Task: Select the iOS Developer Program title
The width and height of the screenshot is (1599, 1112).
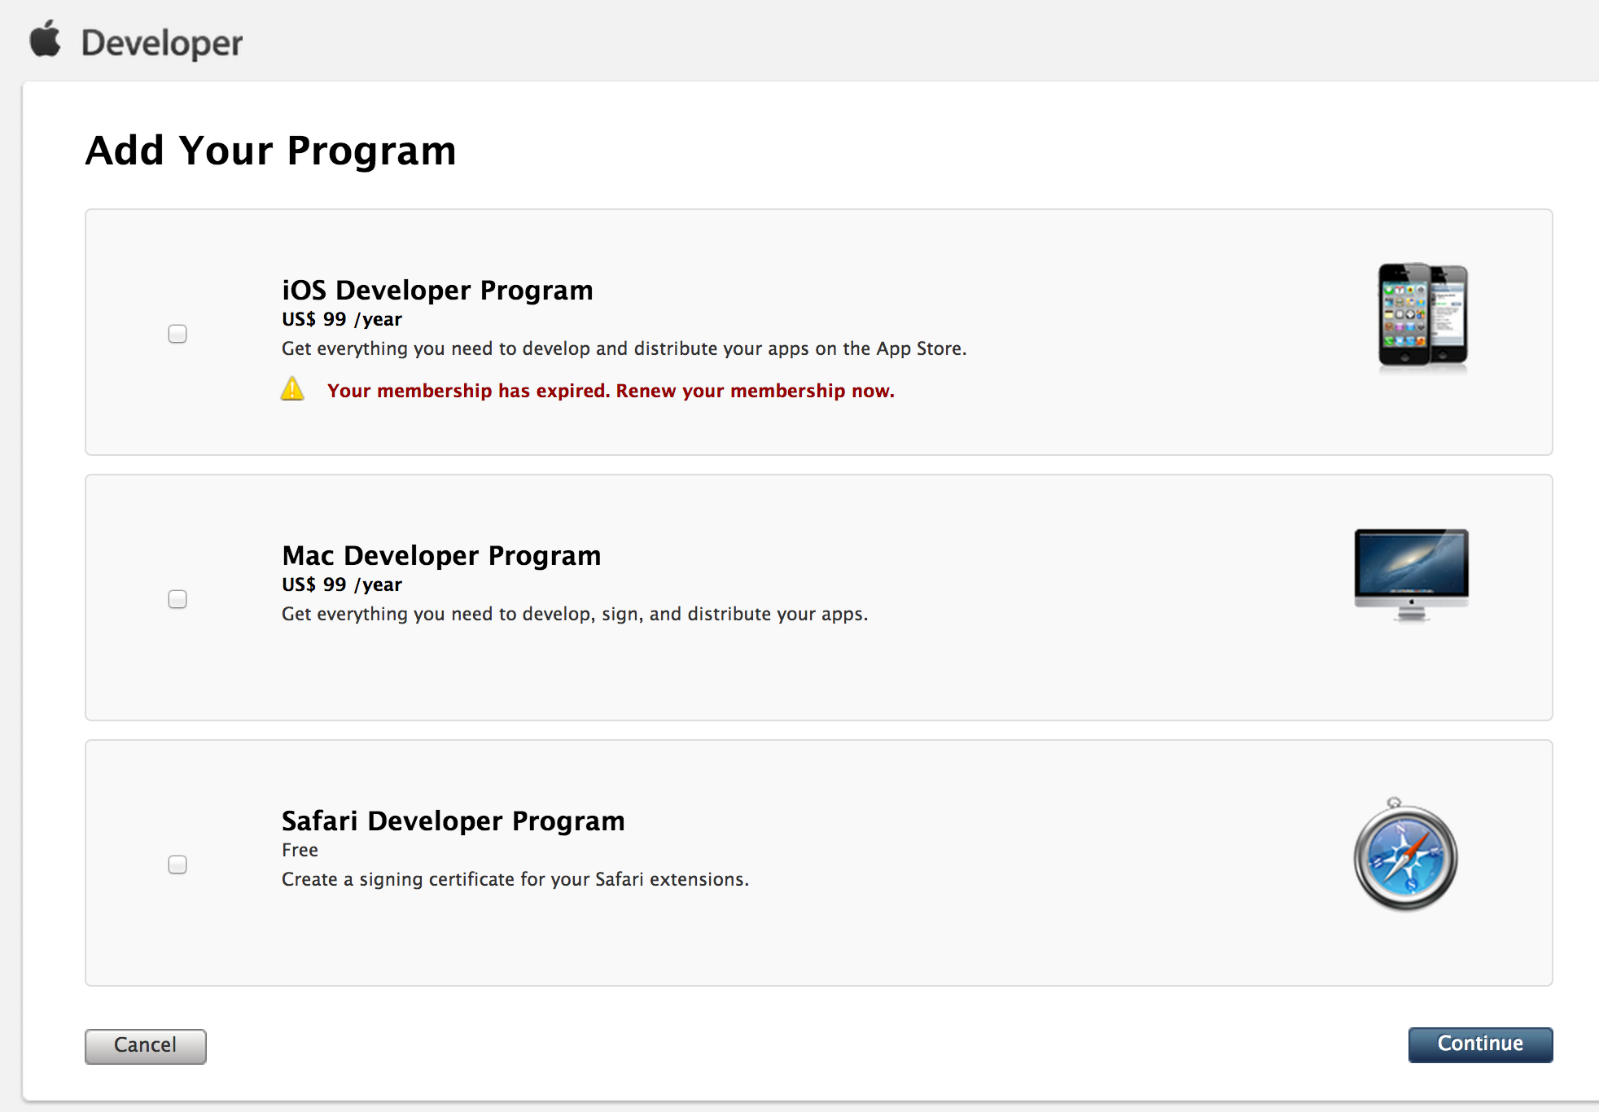Action: click(437, 290)
